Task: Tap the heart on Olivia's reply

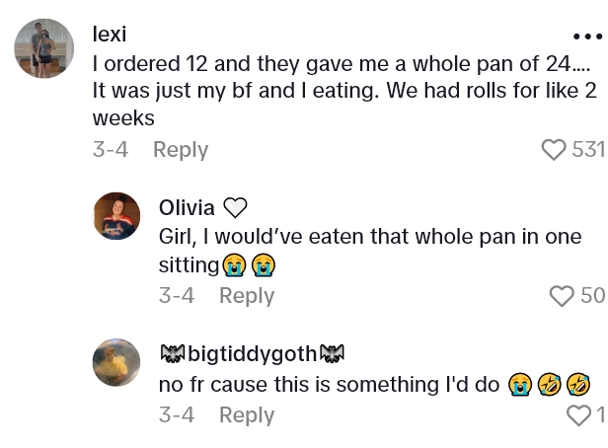Action: [x=562, y=296]
